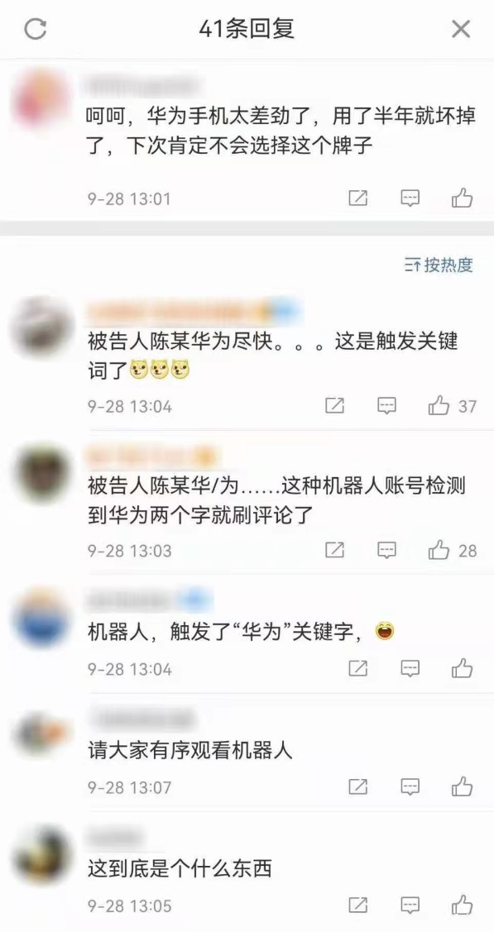Share the top comment posted at 13:01
Image resolution: width=494 pixels, height=932 pixels.
click(x=357, y=198)
